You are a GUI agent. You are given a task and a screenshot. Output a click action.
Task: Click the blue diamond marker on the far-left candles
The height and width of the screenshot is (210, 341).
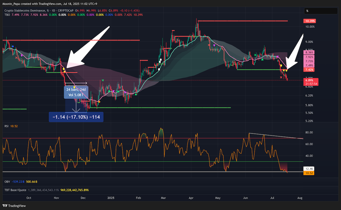click(13, 46)
